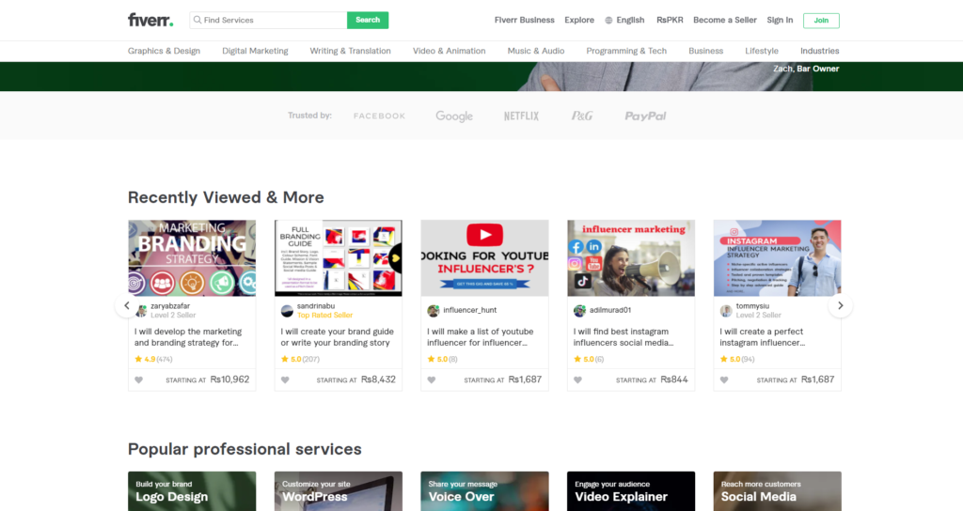Click the Rs8,432 starting price
This screenshot has width=963, height=511.
pyautogui.click(x=378, y=379)
